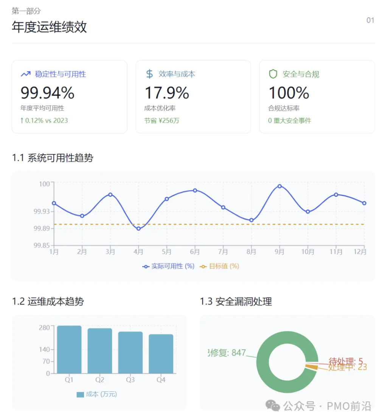Click the 节省 ¥256万 text
Screen dimensions: 382x419
pos(162,121)
